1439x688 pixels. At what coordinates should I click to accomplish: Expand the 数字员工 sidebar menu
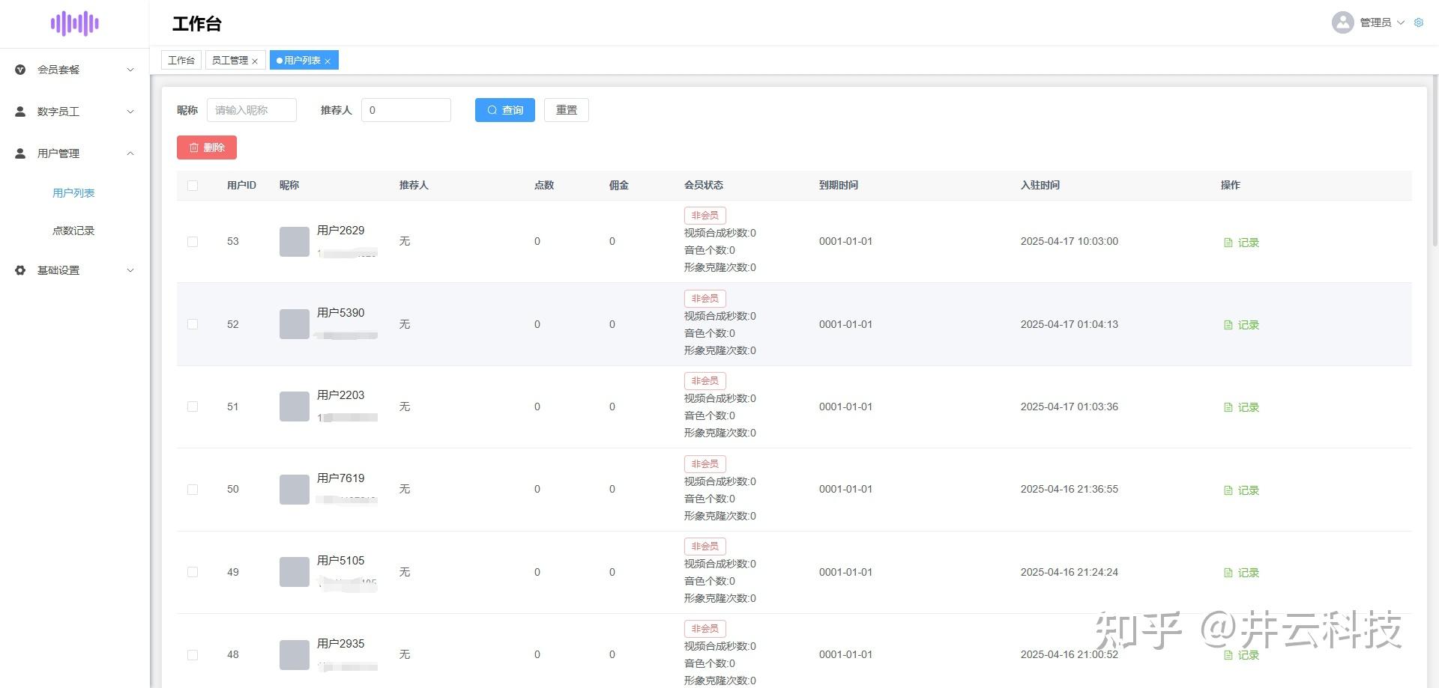[75, 112]
